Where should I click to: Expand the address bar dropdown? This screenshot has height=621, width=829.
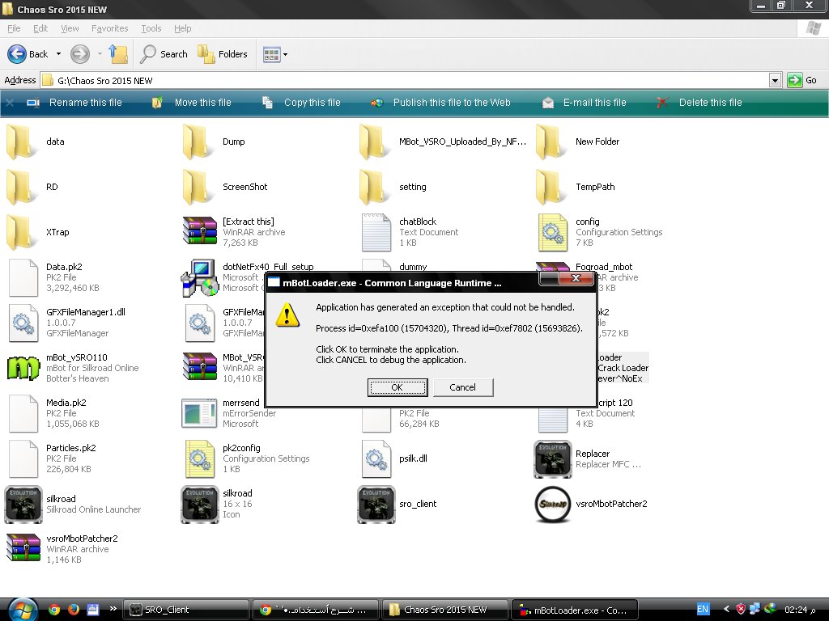click(775, 80)
